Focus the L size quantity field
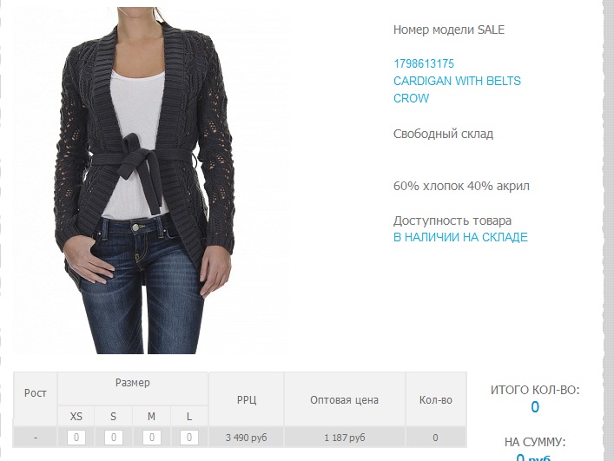This screenshot has height=461, width=614. tap(189, 438)
